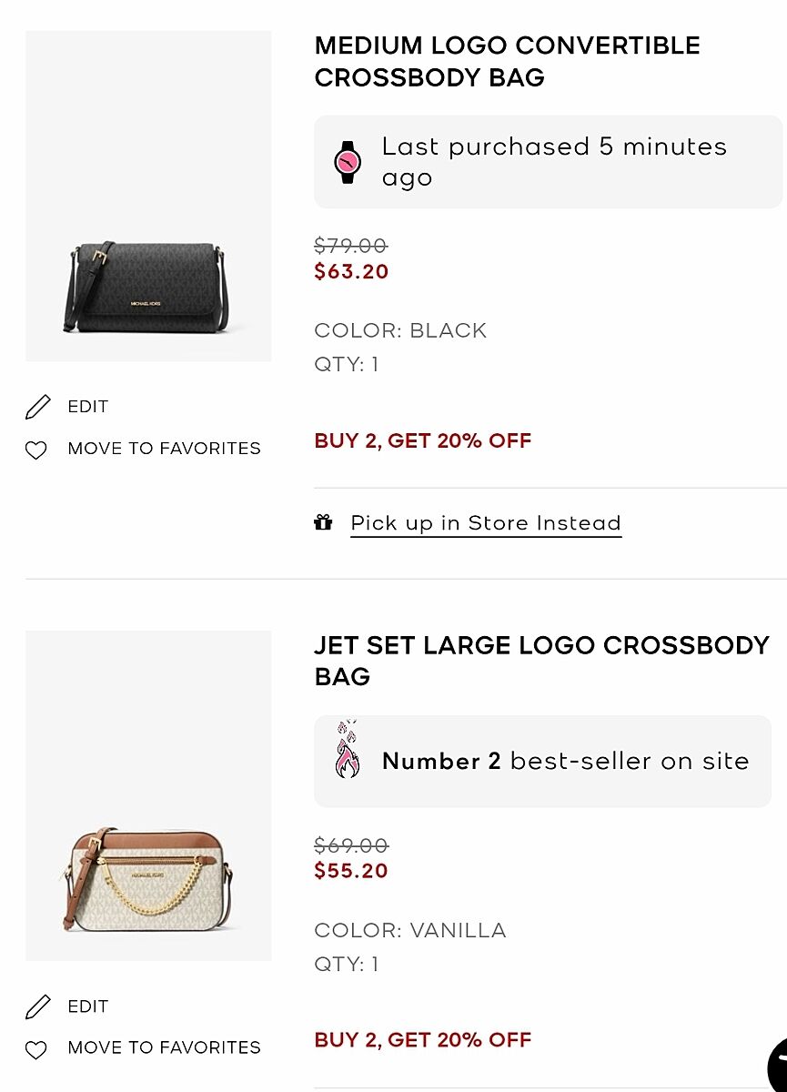
Task: Click the pink watch icon in the purchase badge
Action: click(348, 162)
